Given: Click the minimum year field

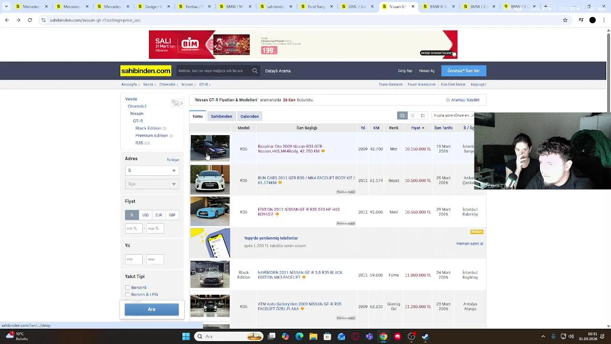Looking at the screenshot, I should [x=134, y=259].
